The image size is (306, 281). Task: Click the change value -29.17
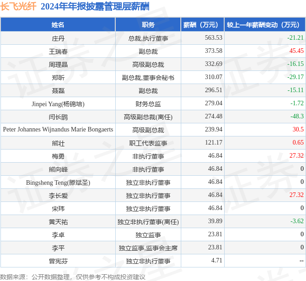tap(296, 77)
